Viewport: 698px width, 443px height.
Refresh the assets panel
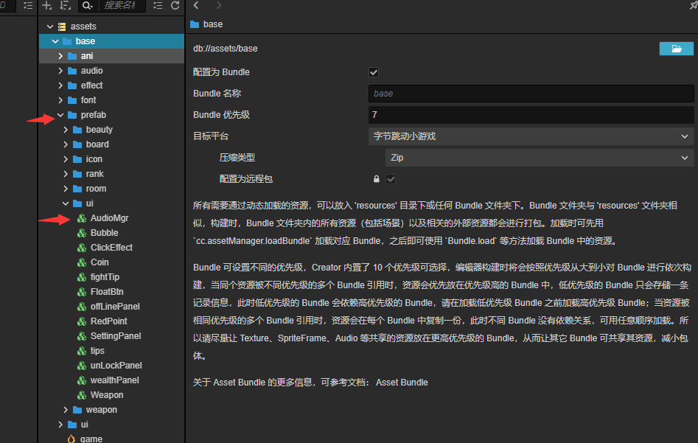coord(175,5)
